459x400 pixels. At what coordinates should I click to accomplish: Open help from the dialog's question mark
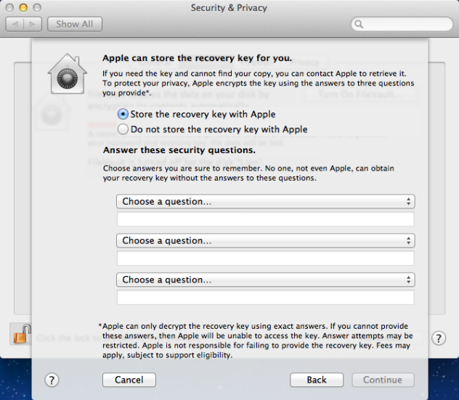click(x=52, y=380)
